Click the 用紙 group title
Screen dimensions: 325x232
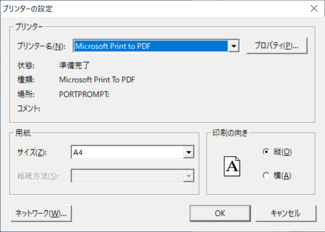coord(23,133)
